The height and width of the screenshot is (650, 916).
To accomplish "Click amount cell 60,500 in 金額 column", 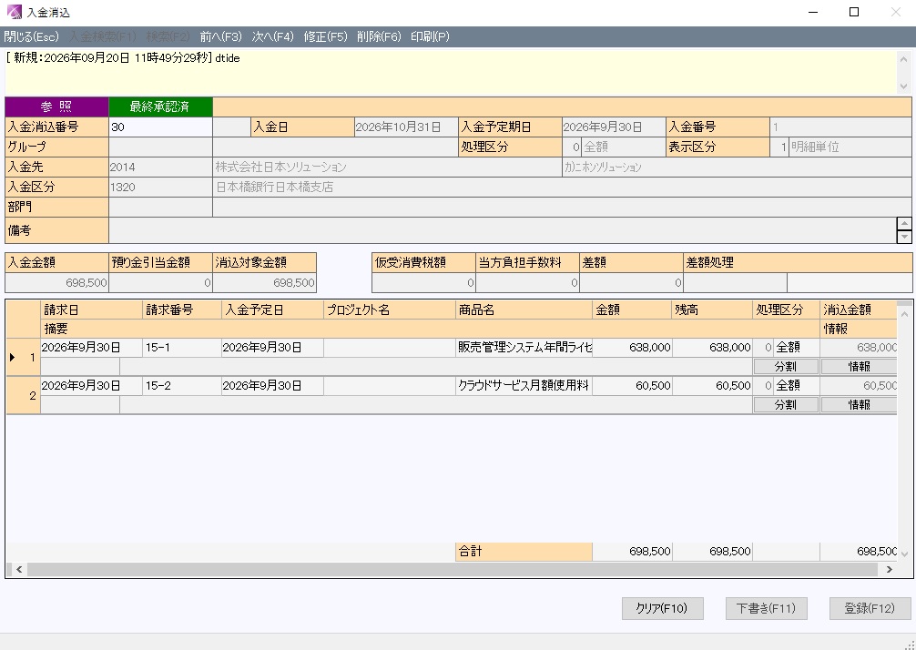I will point(632,385).
